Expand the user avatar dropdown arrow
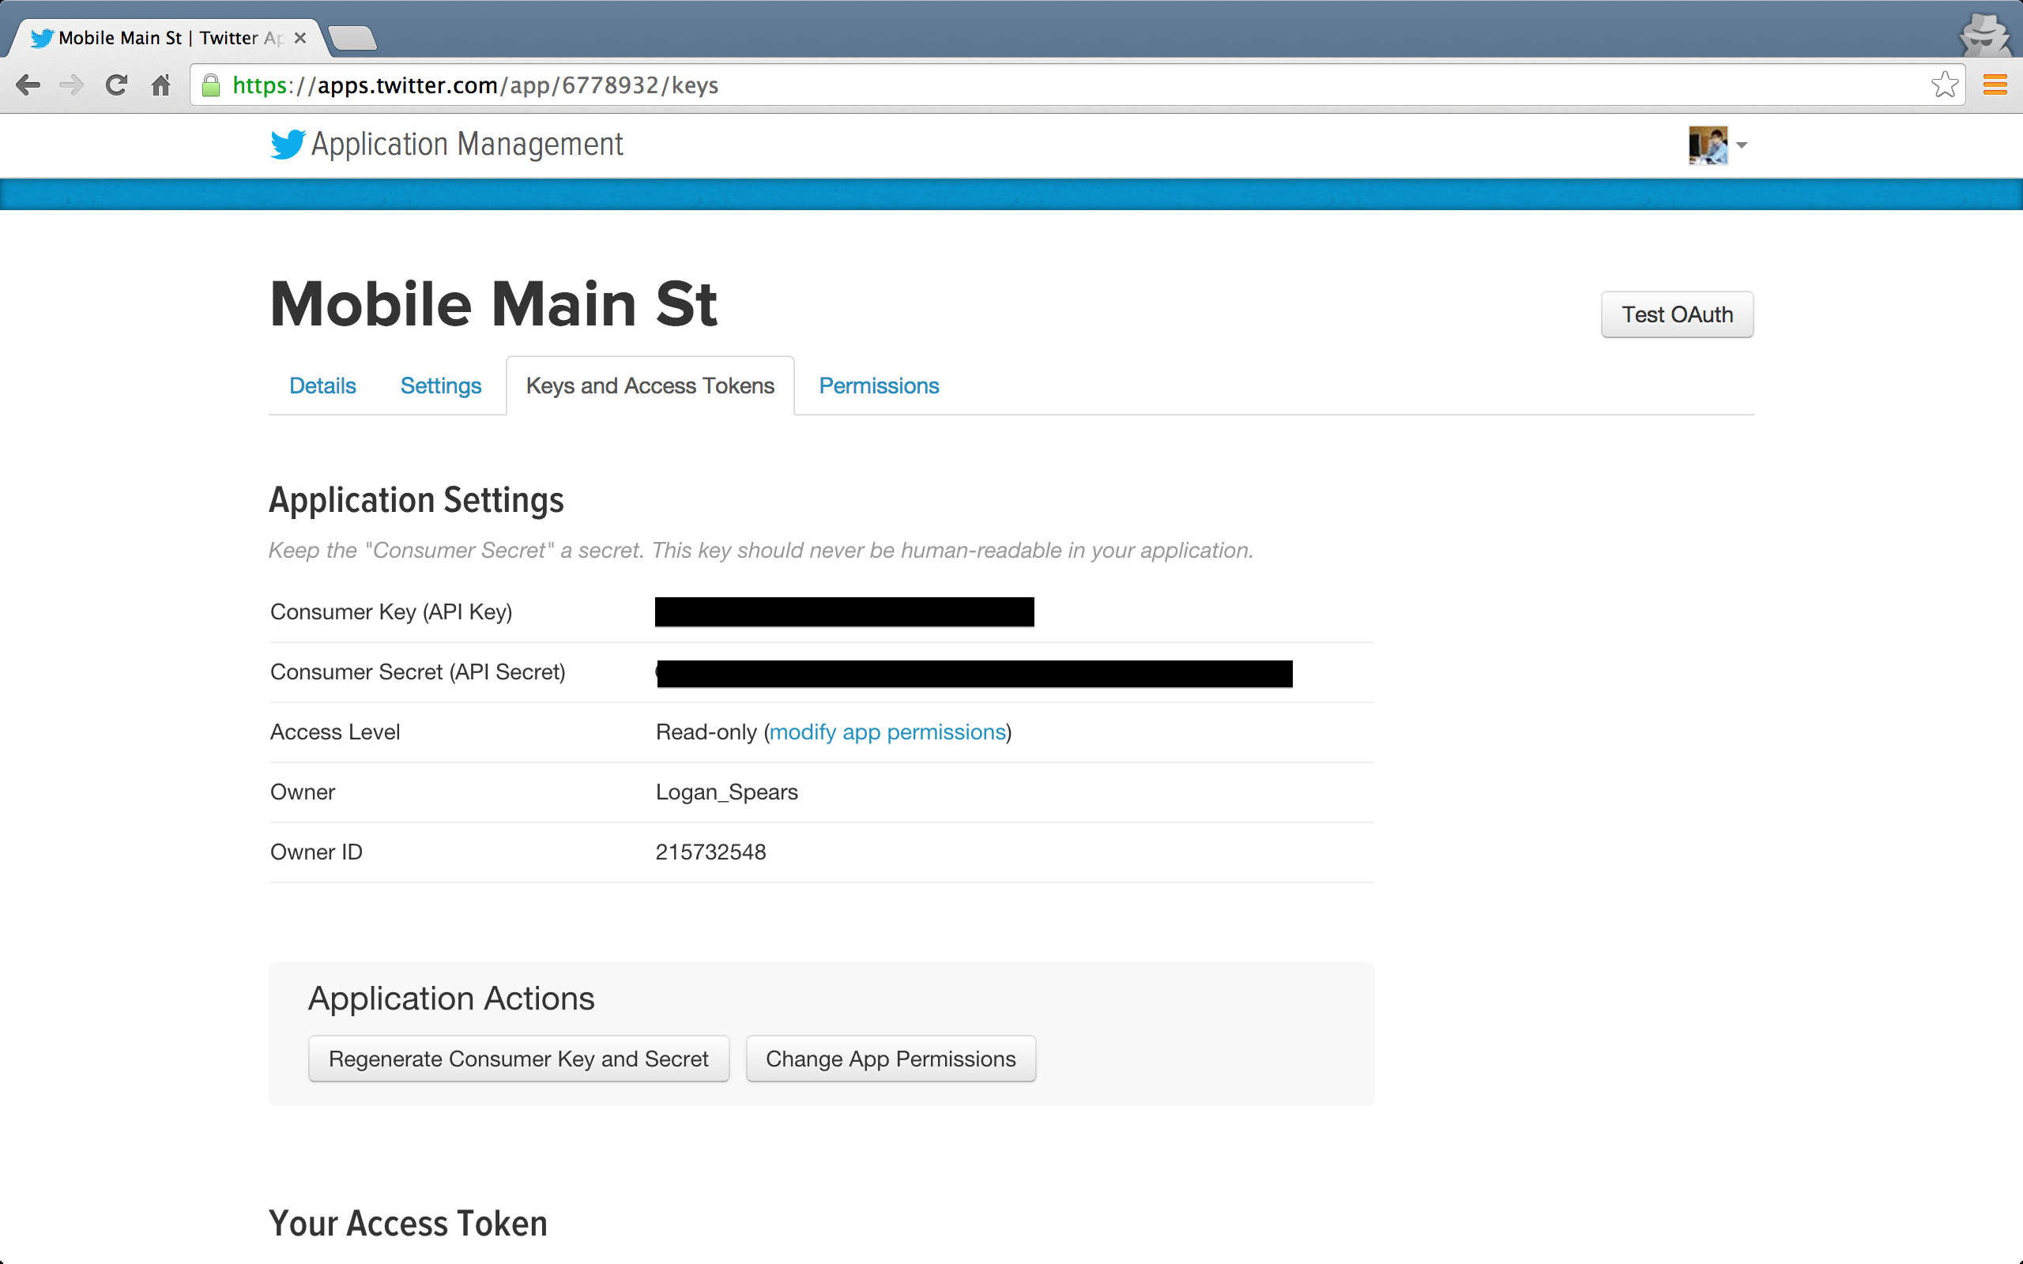Screen dimensions: 2023x1264 tap(1742, 145)
